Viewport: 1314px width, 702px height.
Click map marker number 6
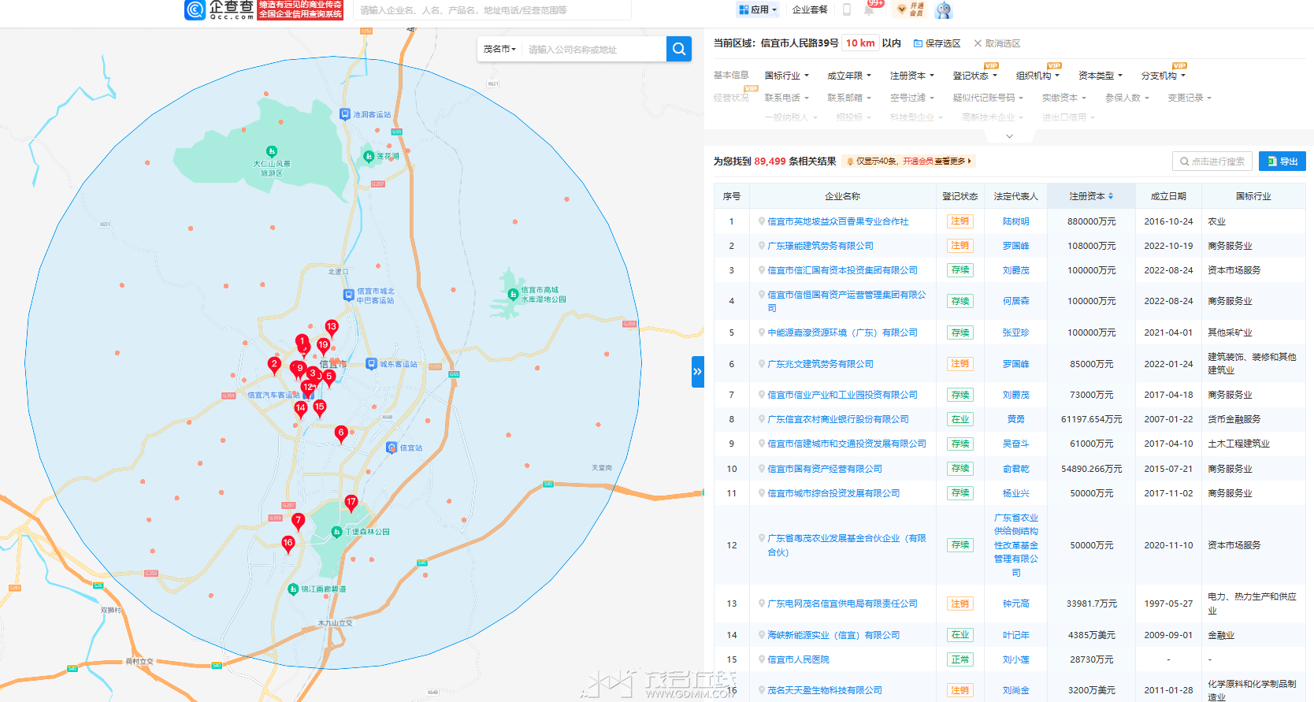[341, 433]
